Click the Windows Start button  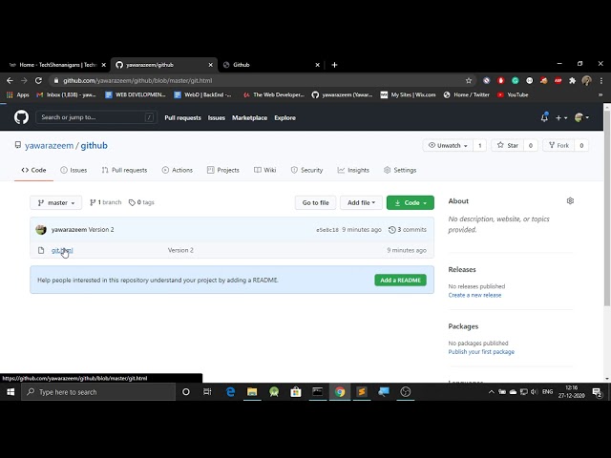[x=11, y=392]
